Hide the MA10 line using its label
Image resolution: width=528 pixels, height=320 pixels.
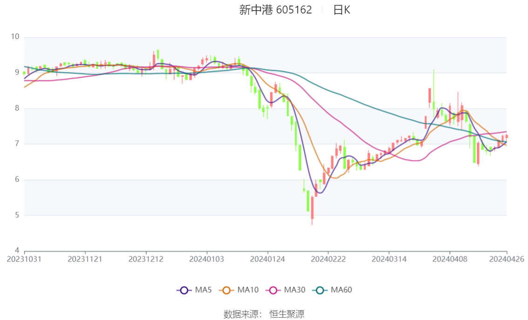tap(248, 290)
